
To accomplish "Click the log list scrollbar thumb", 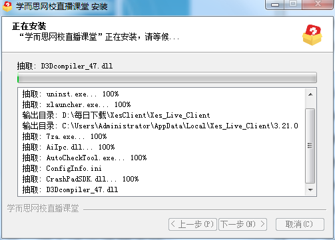I will coord(310,146).
